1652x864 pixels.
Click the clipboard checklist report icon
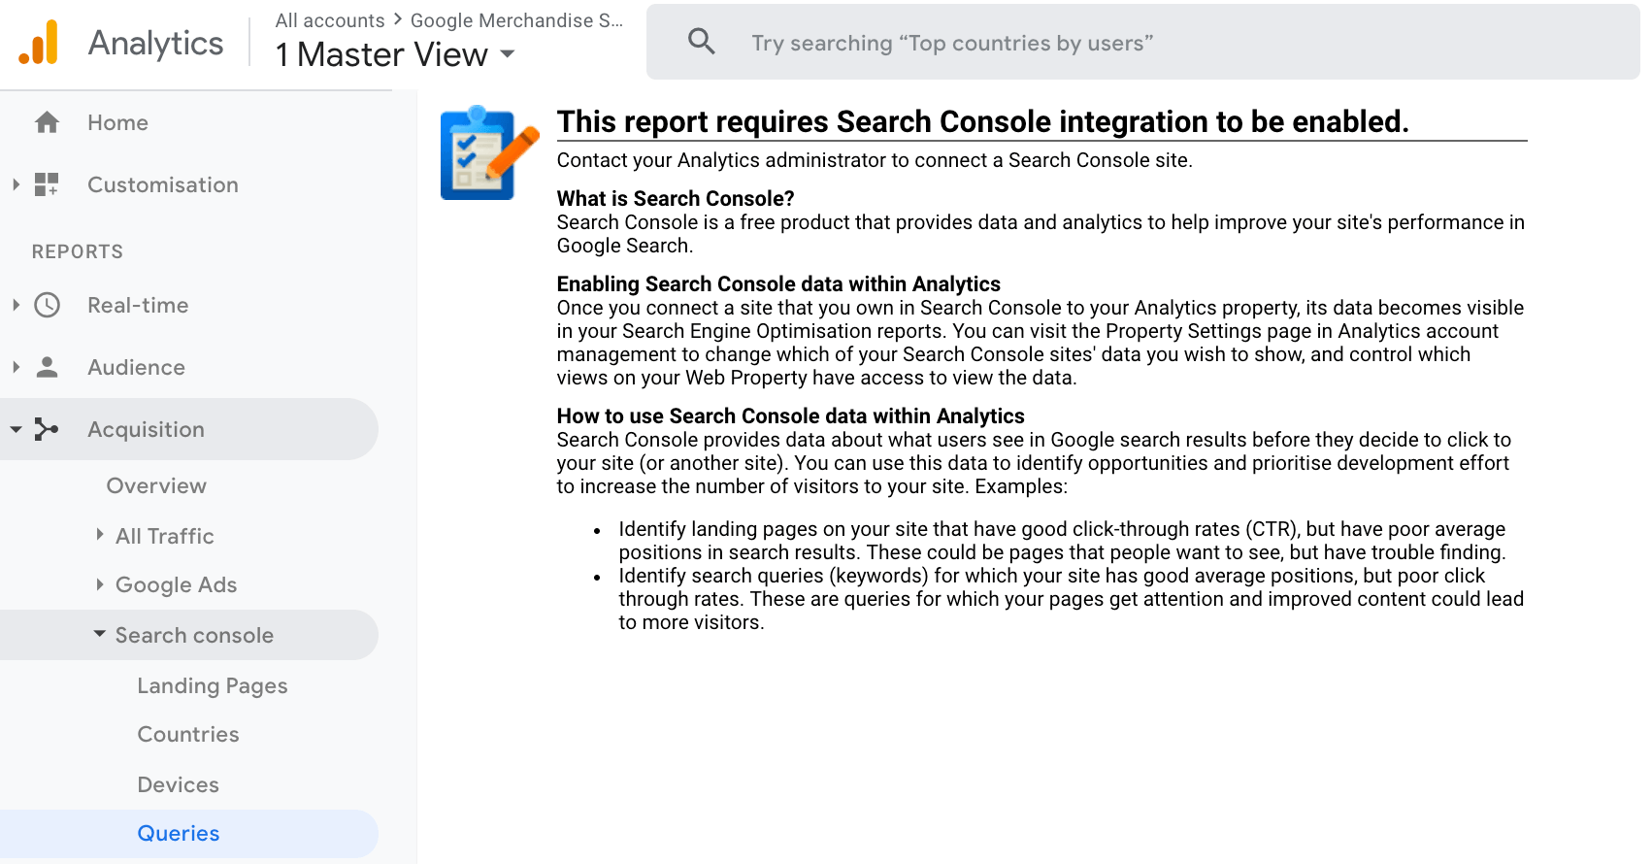pos(488,153)
